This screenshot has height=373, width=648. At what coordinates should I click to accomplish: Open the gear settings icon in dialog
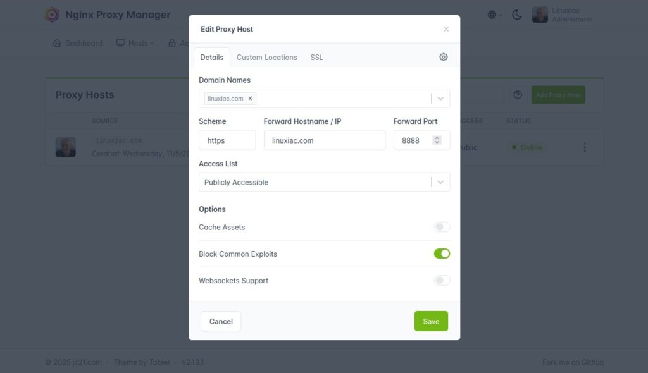(443, 56)
